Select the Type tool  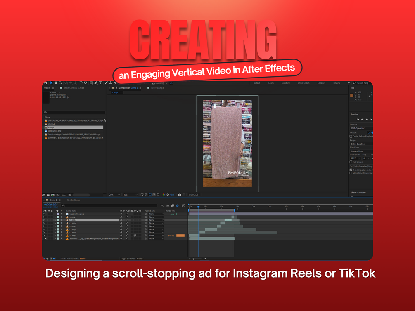click(100, 83)
